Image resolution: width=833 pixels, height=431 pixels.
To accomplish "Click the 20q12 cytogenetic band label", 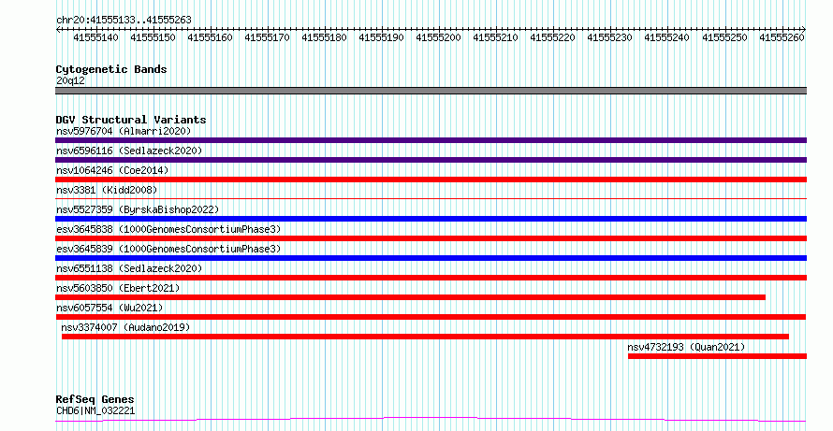I will (x=70, y=80).
